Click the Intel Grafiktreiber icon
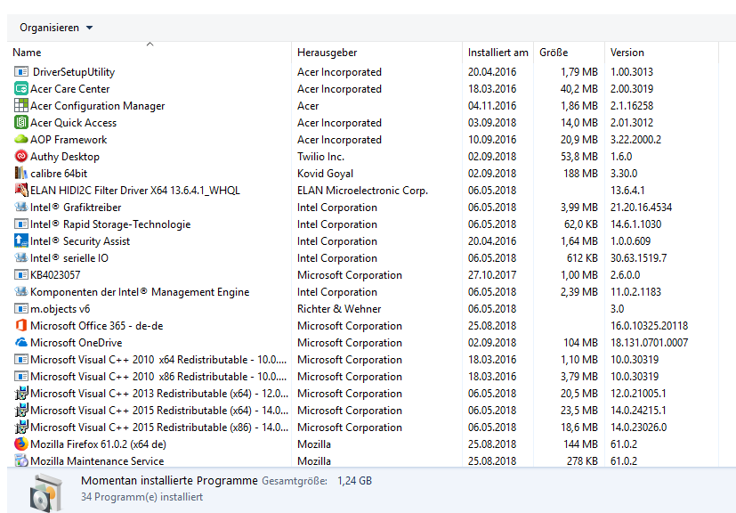The height and width of the screenshot is (513, 736). (21, 208)
